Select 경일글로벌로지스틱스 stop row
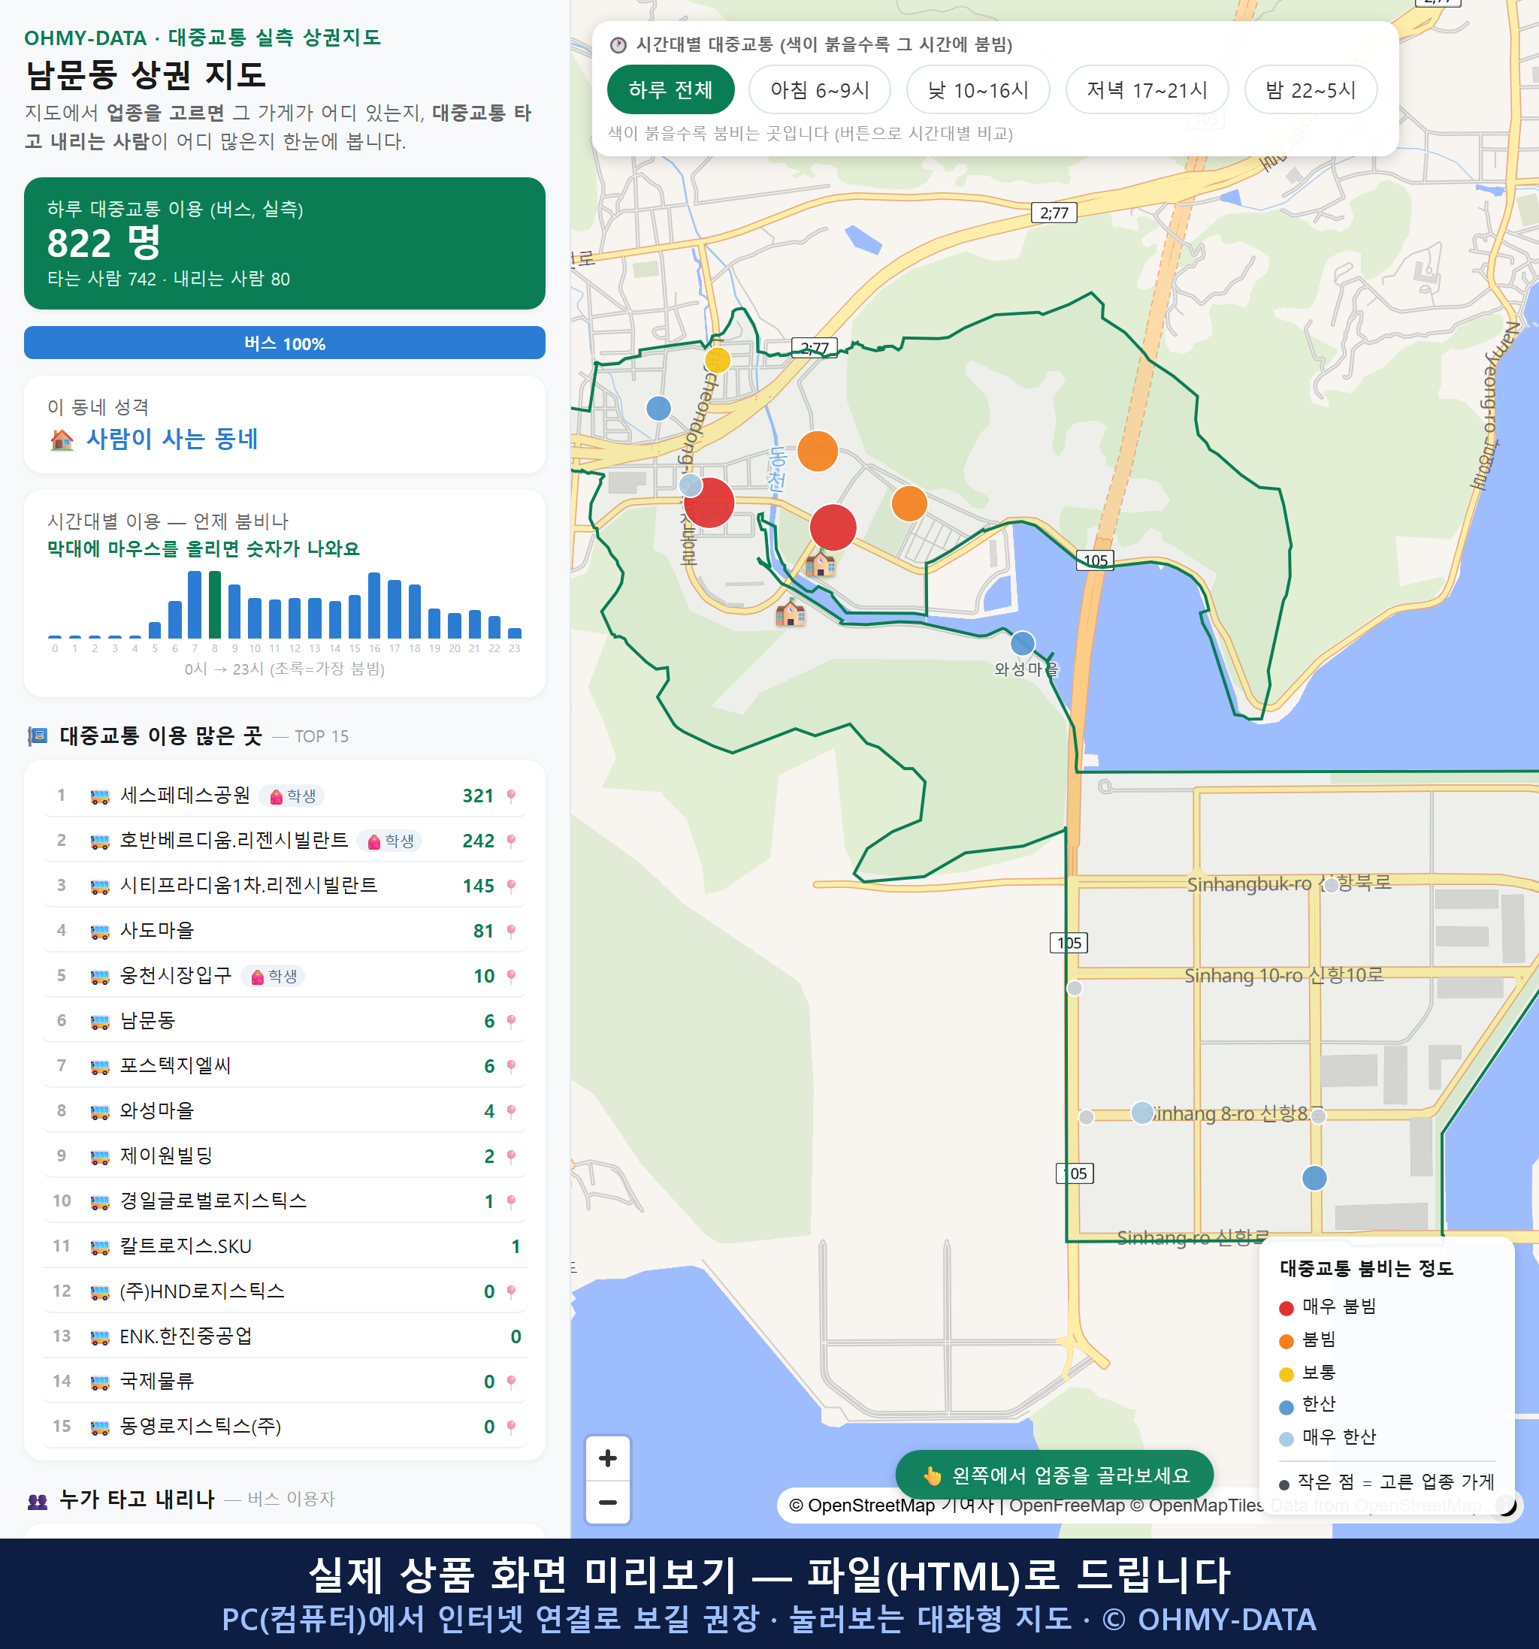The image size is (1539, 1649). [285, 1201]
